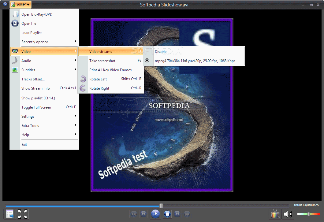The height and width of the screenshot is (222, 324).
Task: Expand the Extra Tools submenu
Action: [x=44, y=126]
